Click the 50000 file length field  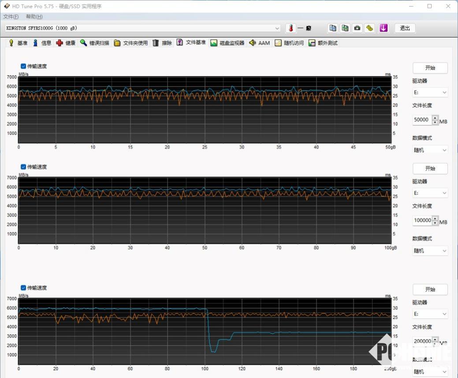tap(422, 120)
